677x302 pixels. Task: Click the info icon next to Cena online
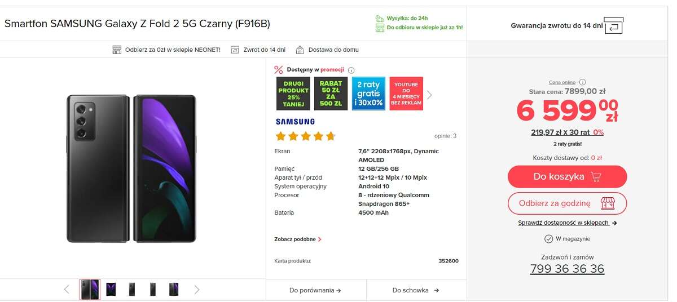583,82
